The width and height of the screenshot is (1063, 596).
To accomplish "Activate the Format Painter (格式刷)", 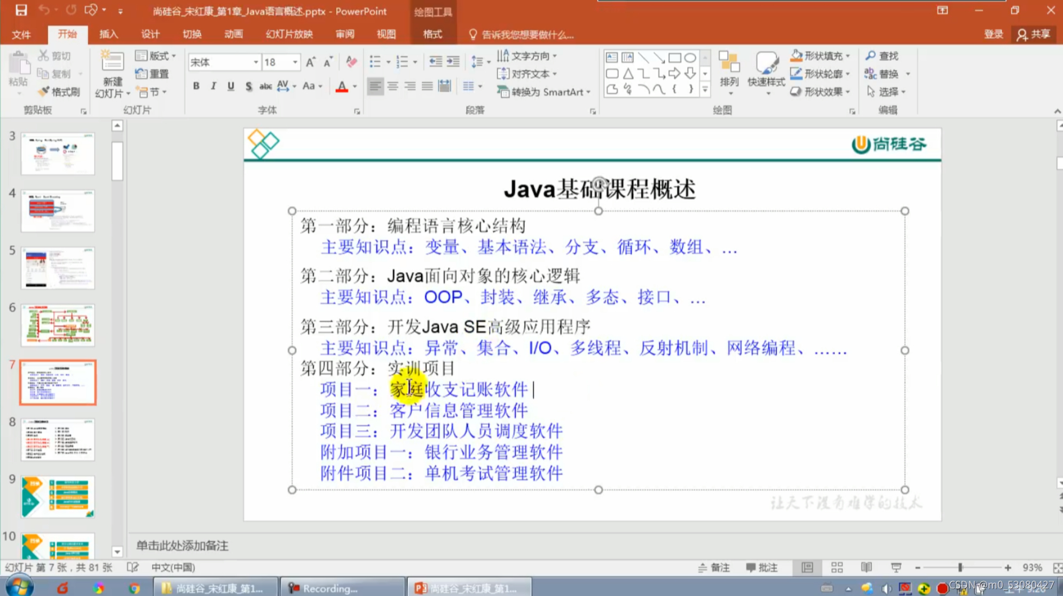I will coord(60,91).
